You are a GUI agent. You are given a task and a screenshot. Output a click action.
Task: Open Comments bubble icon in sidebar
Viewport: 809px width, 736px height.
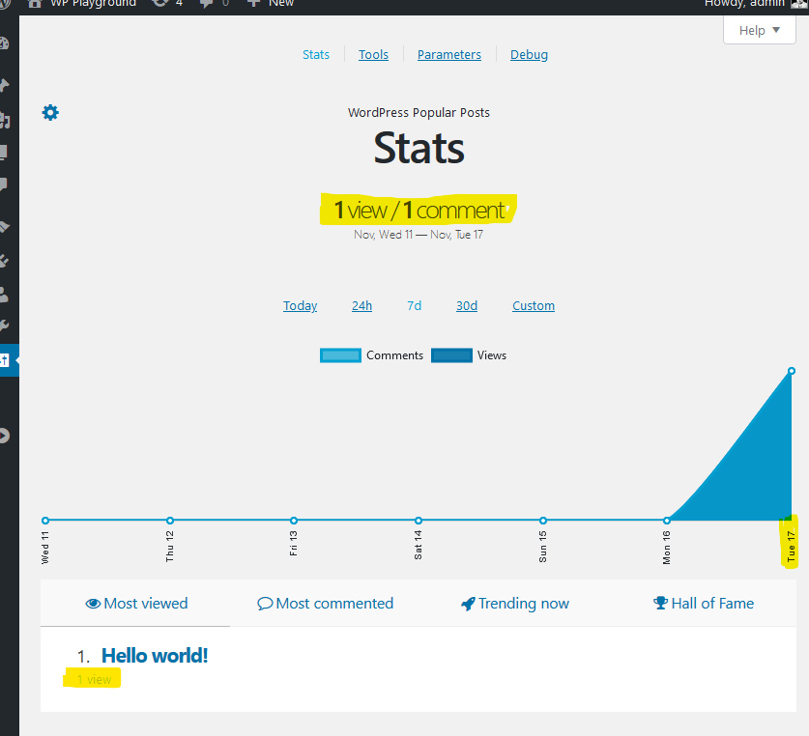(x=4, y=184)
